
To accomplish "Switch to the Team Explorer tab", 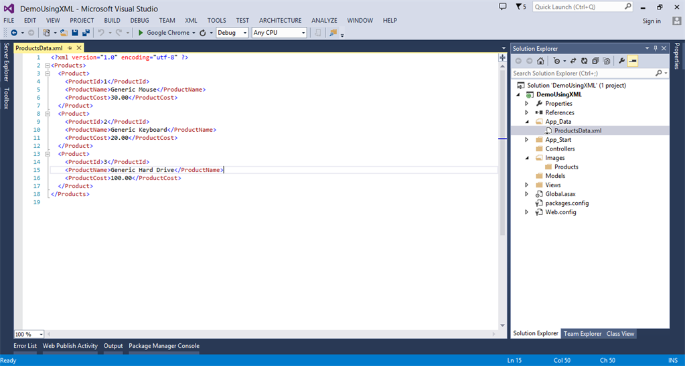I will [x=582, y=333].
